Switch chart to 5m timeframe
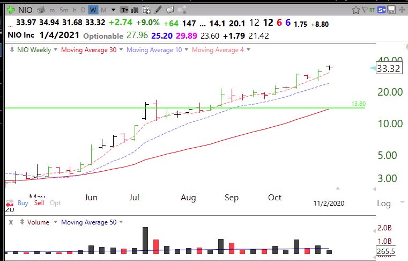Screen dimensions: 408x261 (64, 10)
